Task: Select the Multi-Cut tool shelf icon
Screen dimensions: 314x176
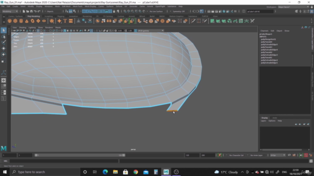Action: (x=193, y=21)
